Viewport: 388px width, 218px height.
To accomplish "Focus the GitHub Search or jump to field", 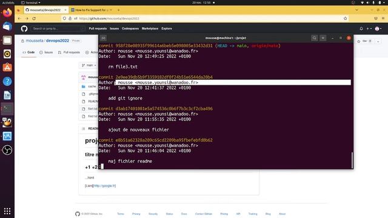I will pyautogui.click(x=58, y=28).
